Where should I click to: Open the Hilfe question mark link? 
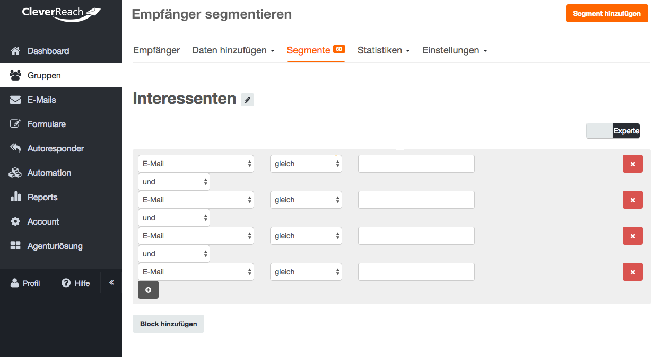tap(76, 283)
